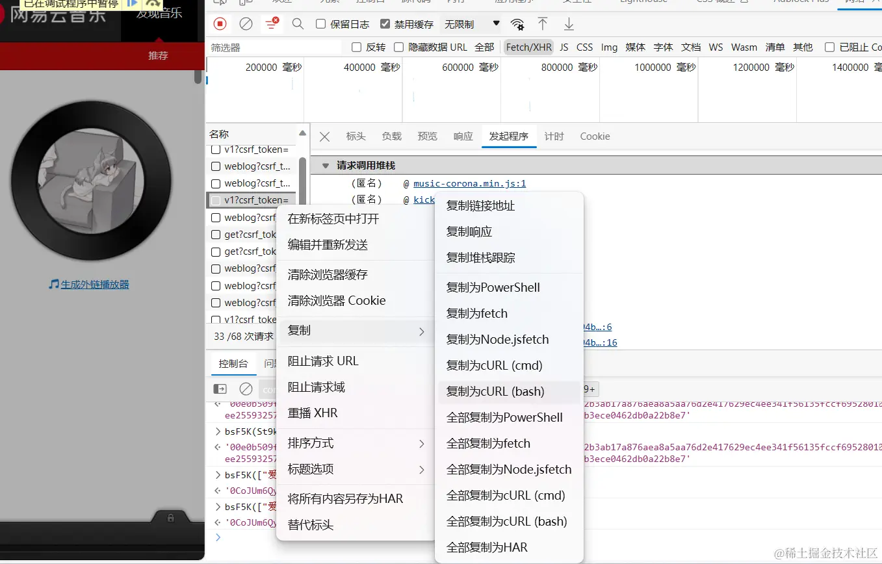This screenshot has width=882, height=564.
Task: Toggle the JS type filter
Action: 564,47
